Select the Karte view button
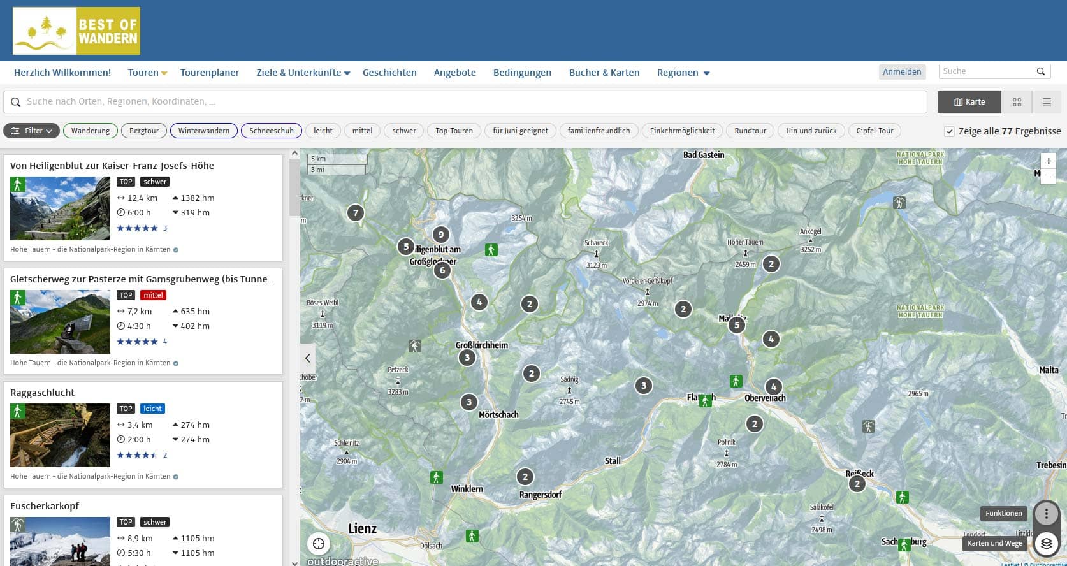This screenshot has width=1067, height=566. (x=969, y=102)
